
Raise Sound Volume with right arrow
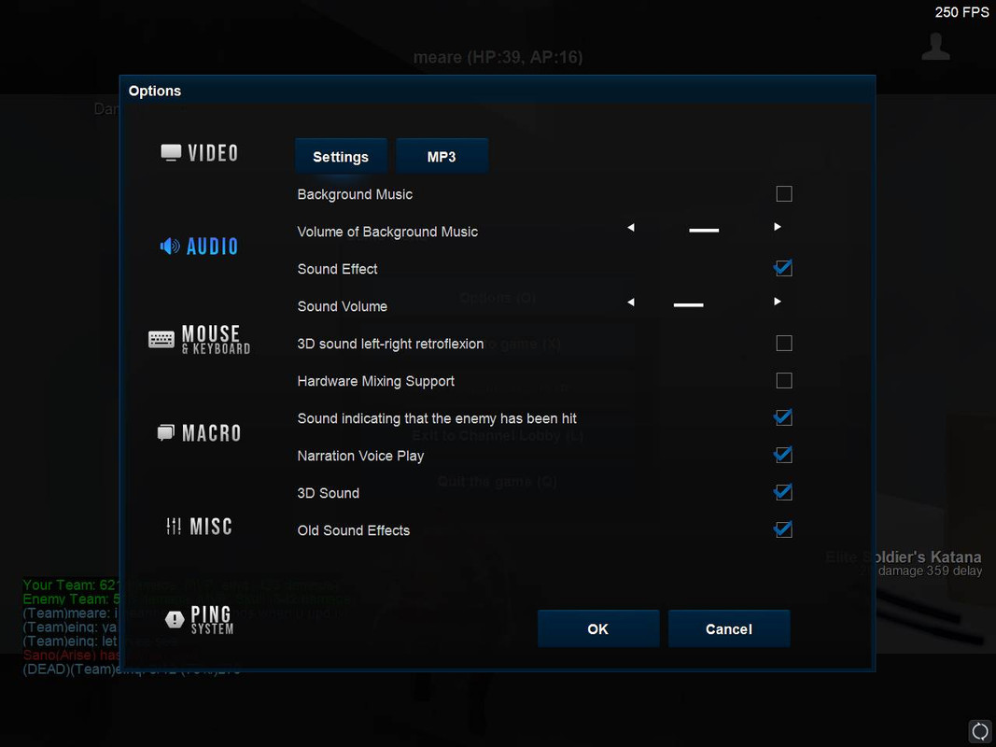click(x=778, y=302)
